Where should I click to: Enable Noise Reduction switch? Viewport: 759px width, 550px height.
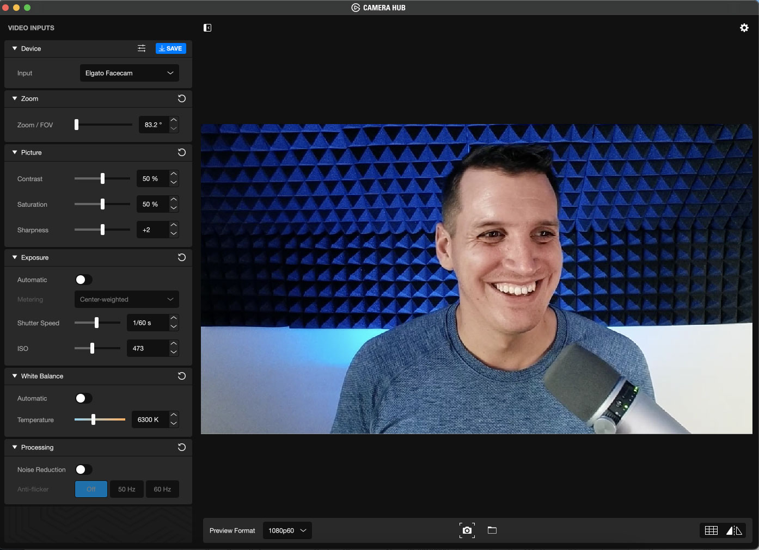(x=84, y=469)
